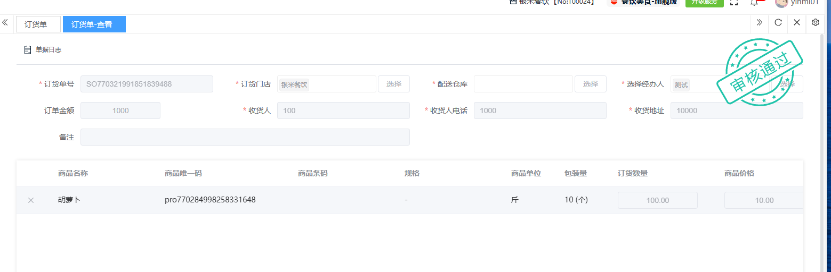Click the tabs scroll-right double chevron

pos(759,22)
